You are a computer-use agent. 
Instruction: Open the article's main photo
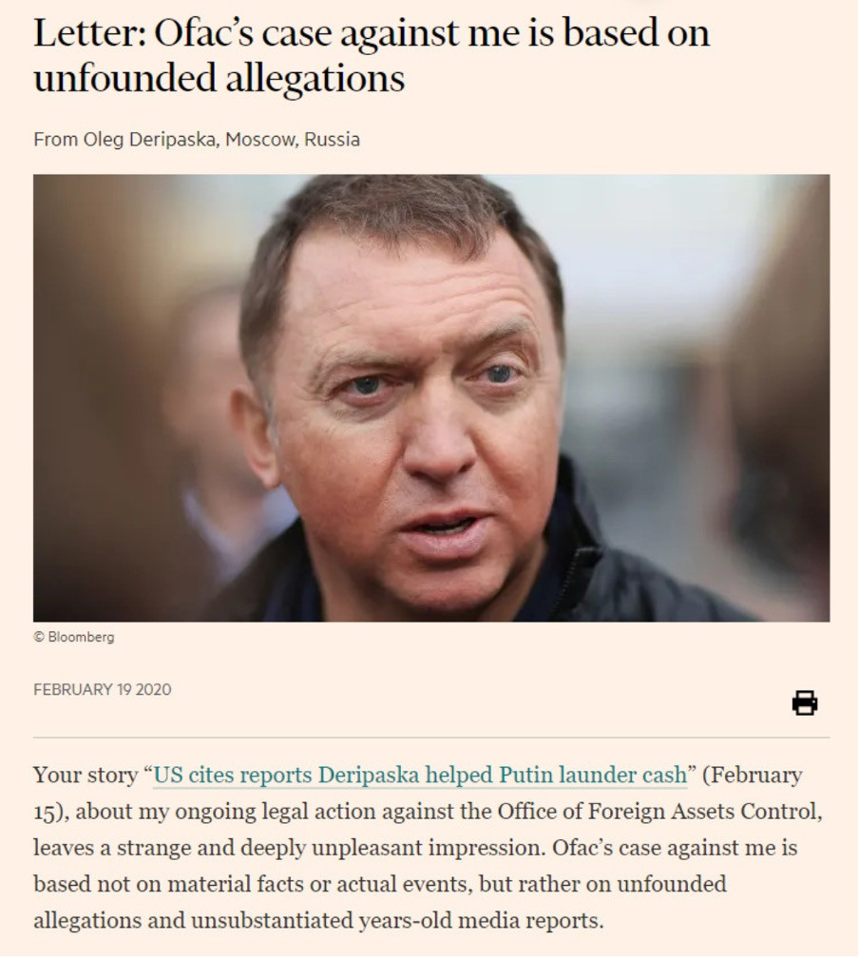430,397
